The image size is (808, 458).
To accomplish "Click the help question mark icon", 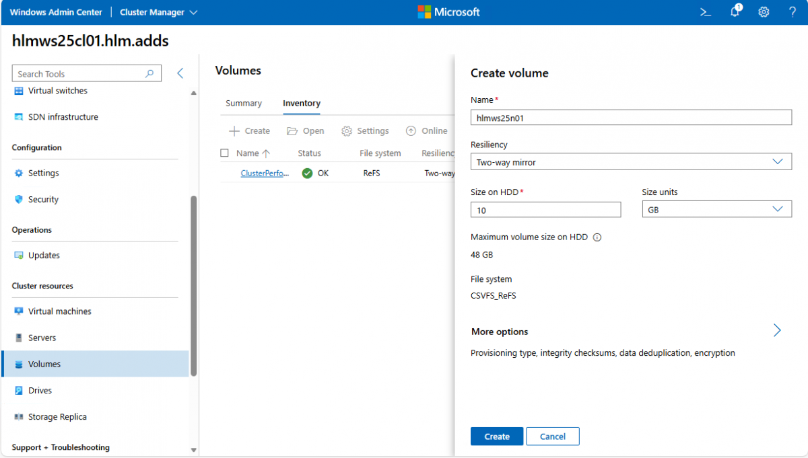I will point(793,12).
